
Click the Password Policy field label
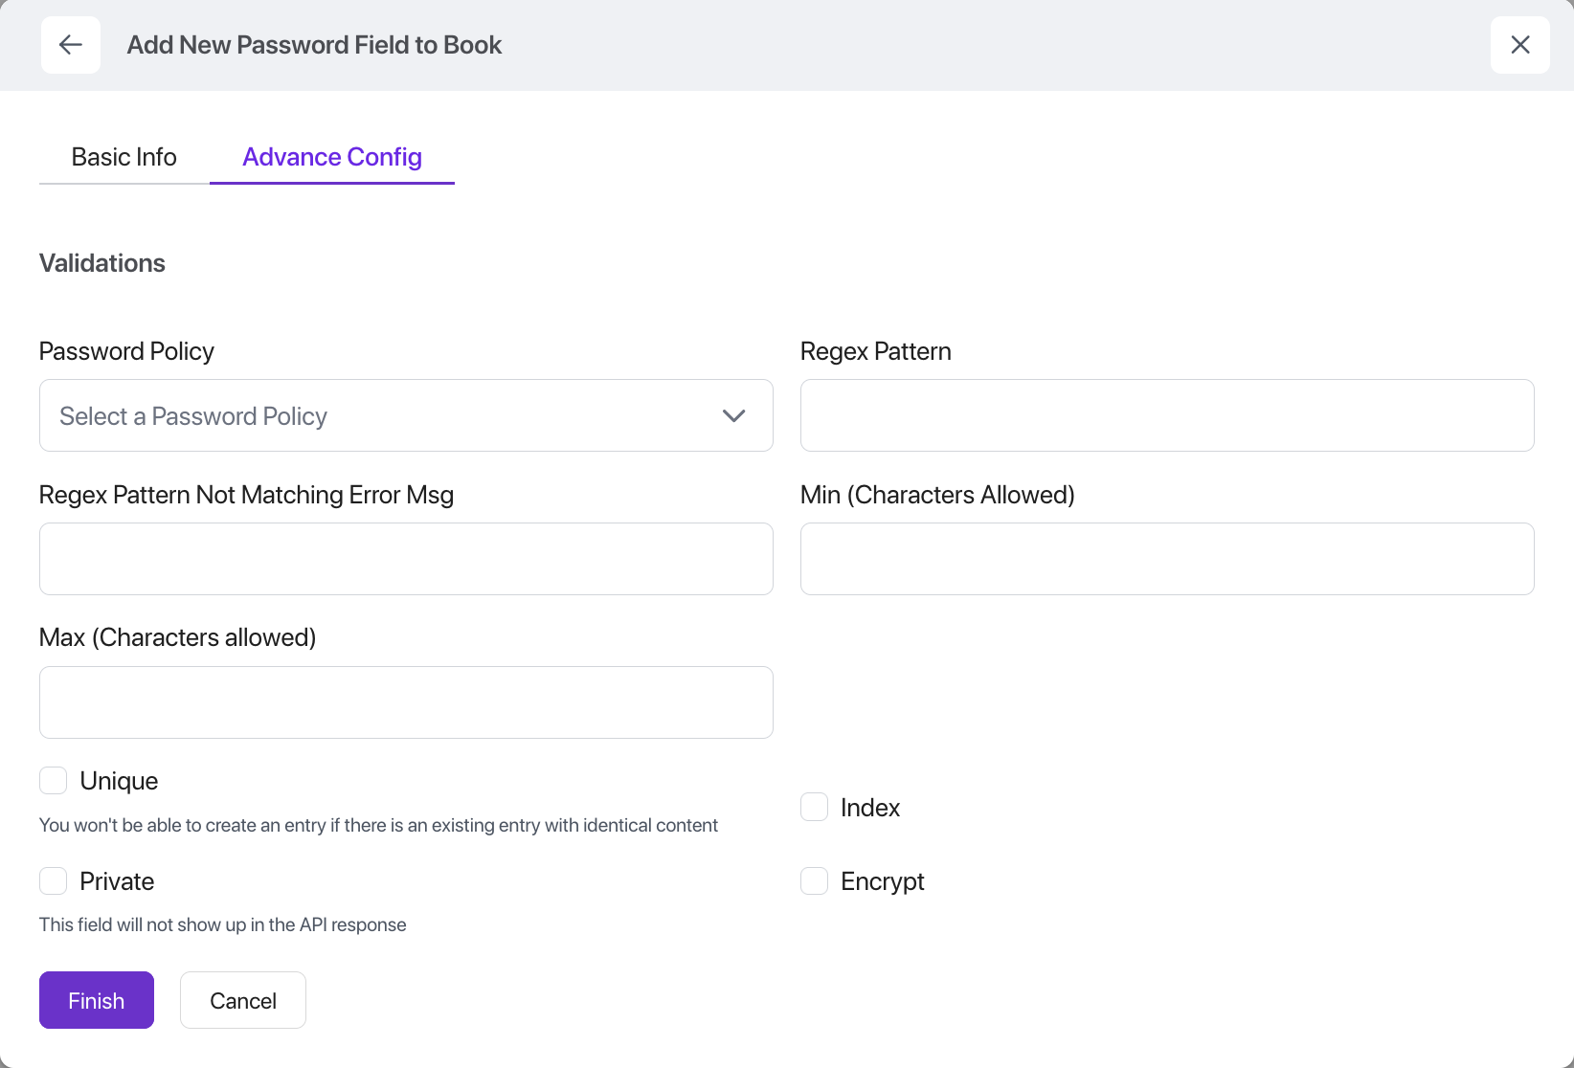[126, 351]
